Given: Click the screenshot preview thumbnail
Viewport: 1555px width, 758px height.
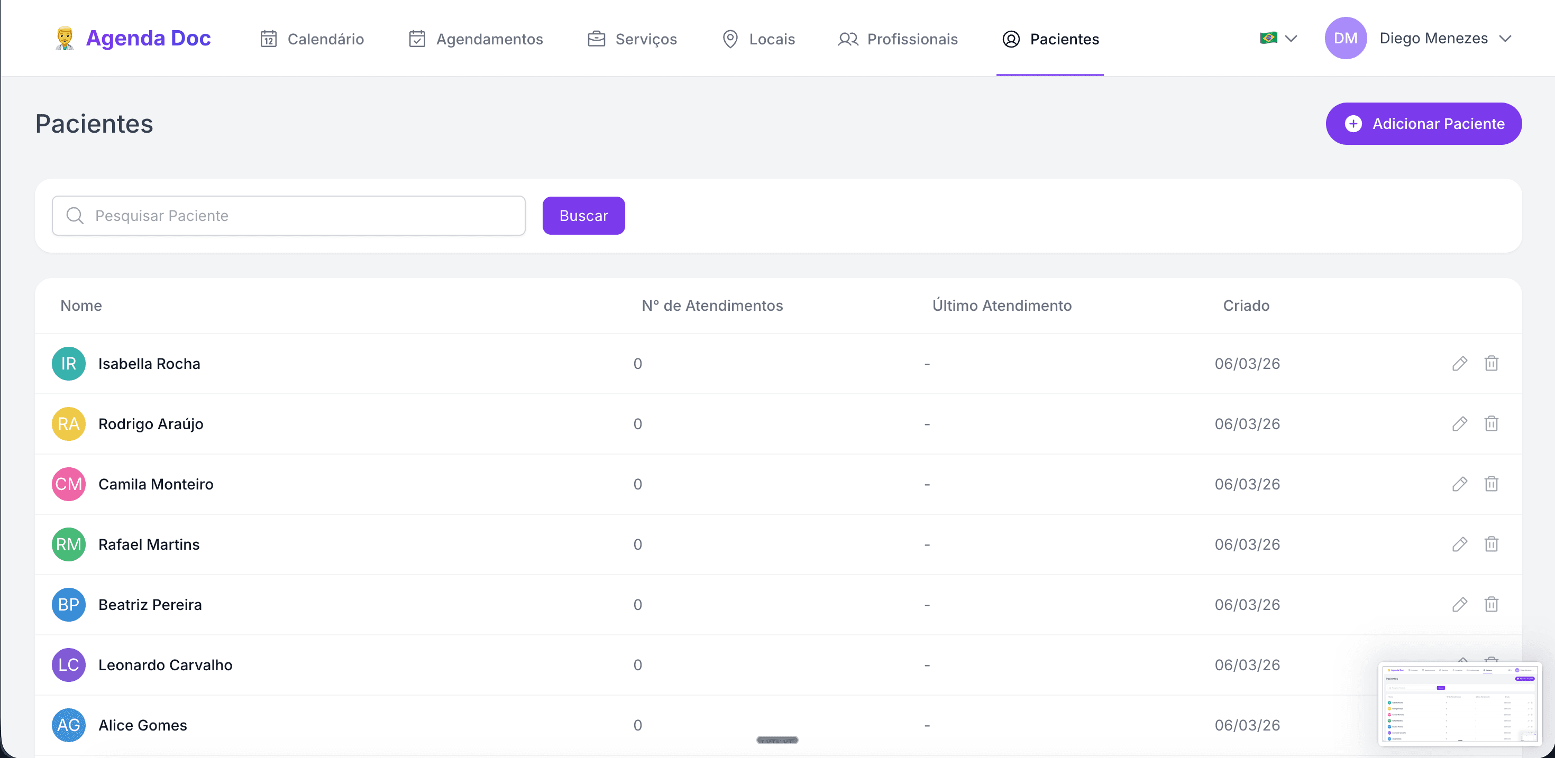Looking at the screenshot, I should [x=1459, y=704].
